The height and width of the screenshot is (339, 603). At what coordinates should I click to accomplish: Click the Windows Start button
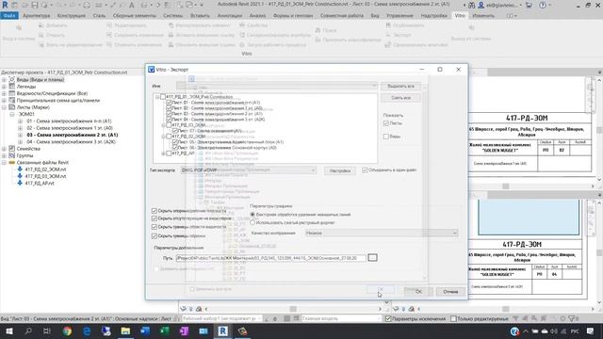8,331
